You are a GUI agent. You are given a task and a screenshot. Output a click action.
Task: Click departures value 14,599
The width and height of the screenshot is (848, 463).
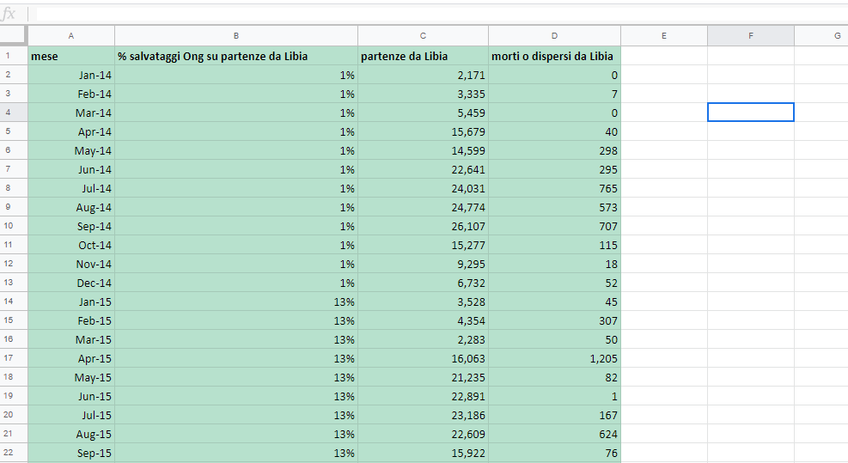[423, 150]
